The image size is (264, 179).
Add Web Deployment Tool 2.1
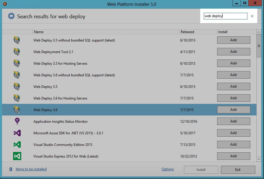pos(233,52)
